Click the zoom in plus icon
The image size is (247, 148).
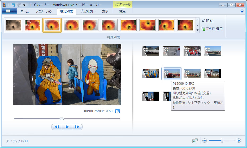click(x=239, y=141)
